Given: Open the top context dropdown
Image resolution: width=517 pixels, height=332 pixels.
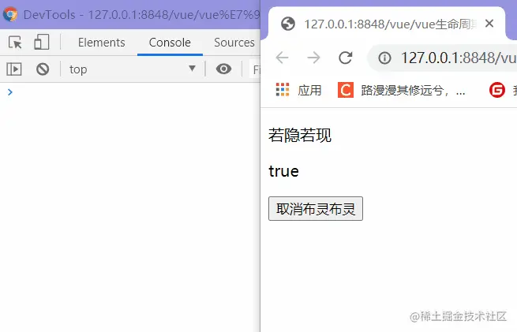Looking at the screenshot, I should coord(133,69).
